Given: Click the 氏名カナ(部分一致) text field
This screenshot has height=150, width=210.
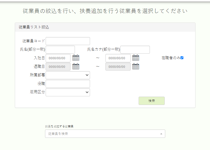Looking at the screenshot, I should click(135, 50).
